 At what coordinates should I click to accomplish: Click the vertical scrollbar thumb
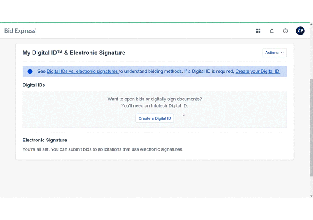coord(311,126)
